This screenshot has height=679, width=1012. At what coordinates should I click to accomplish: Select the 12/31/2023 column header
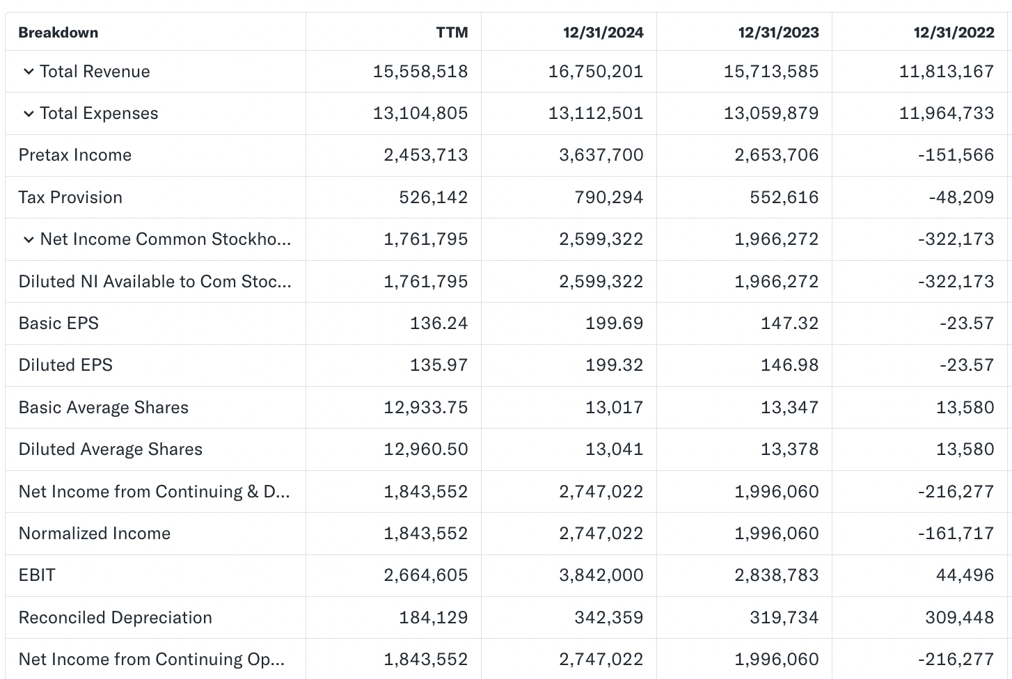click(x=779, y=33)
